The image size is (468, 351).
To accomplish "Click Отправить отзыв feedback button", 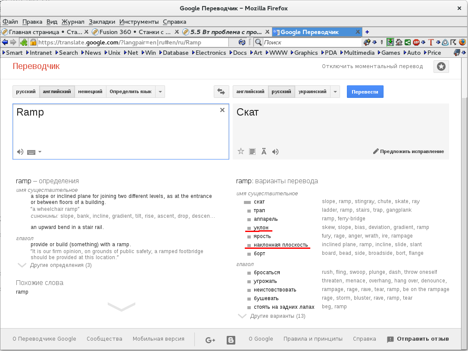I will coord(418,339).
